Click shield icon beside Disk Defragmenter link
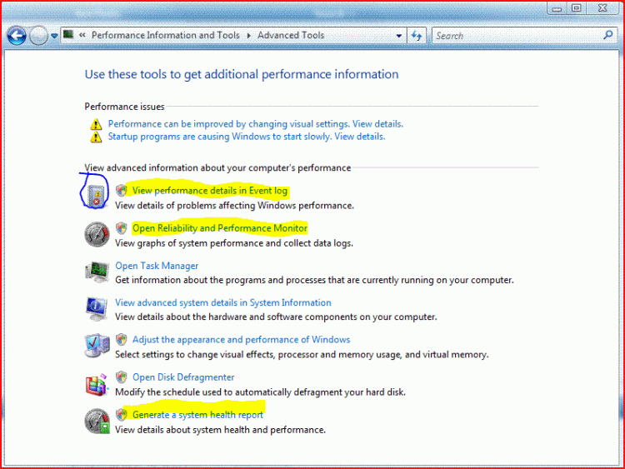 click(x=122, y=377)
